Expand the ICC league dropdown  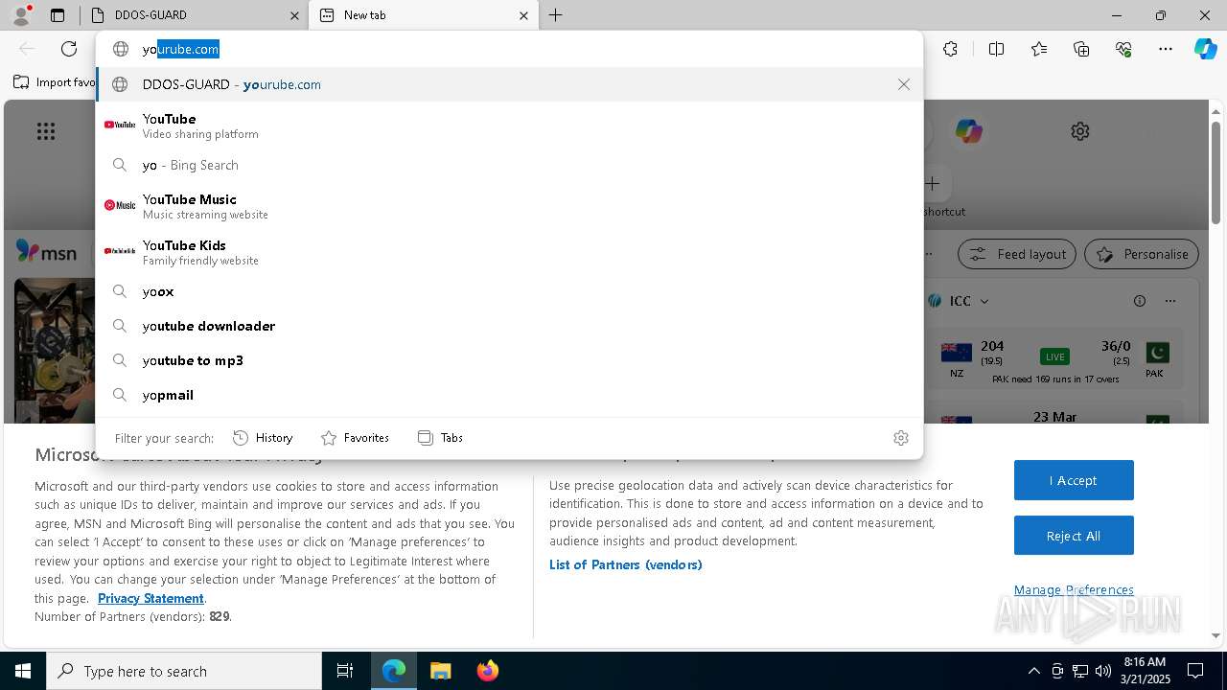[984, 301]
